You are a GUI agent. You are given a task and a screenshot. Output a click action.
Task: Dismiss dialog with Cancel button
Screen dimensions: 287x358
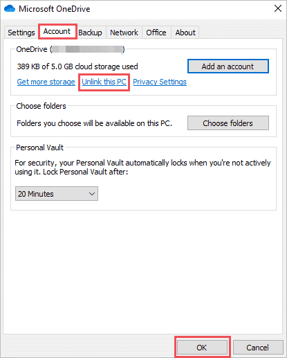point(258,348)
